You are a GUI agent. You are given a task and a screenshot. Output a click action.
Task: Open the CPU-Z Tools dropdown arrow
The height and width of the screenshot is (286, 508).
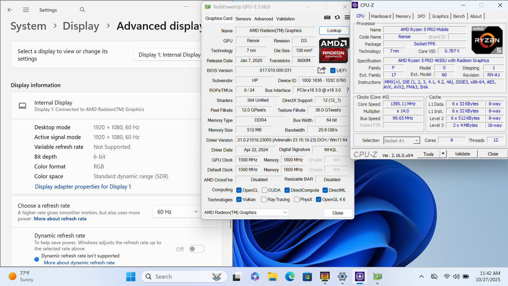[x=443, y=154]
